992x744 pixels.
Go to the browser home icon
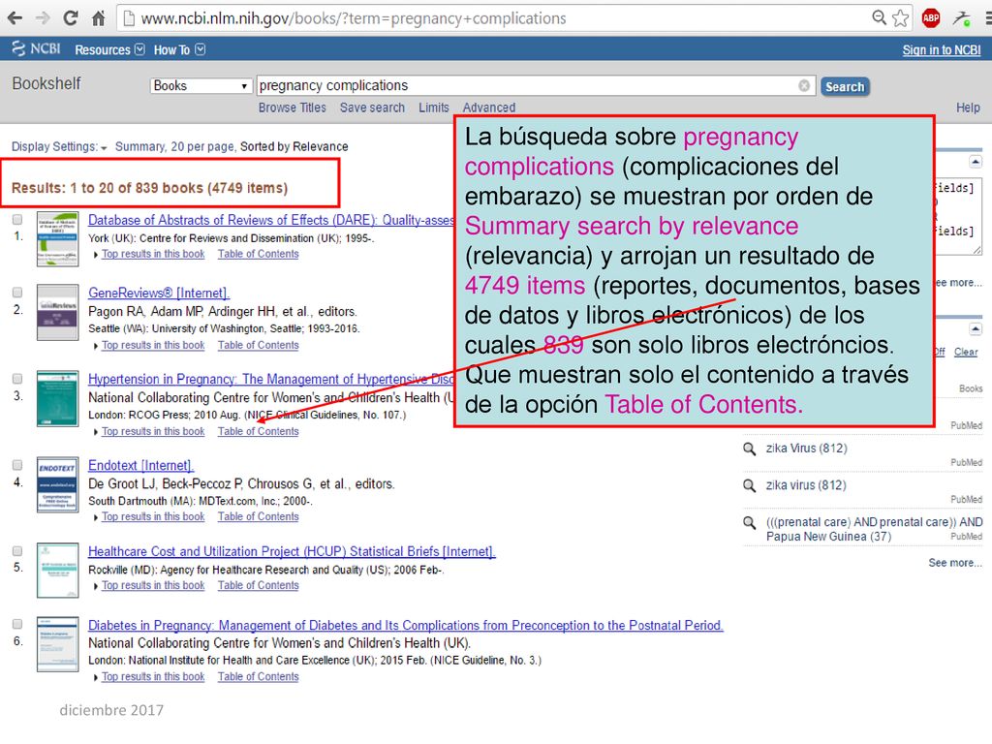[x=98, y=17]
